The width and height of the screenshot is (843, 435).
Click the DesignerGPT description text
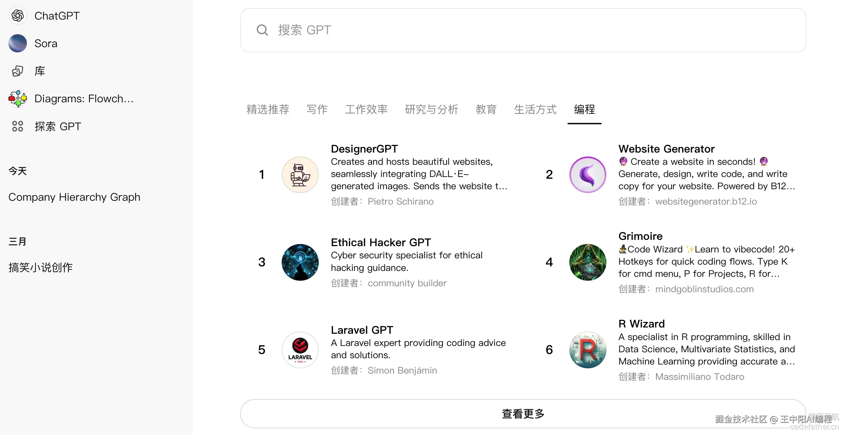[419, 174]
